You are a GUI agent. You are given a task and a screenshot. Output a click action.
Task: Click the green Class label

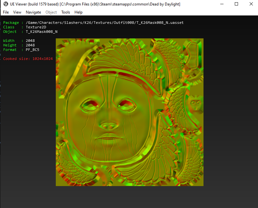(9, 27)
